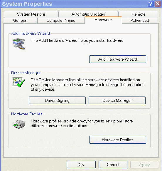162x171 pixels.
Task: Select the Hardware tab
Action: point(103,20)
